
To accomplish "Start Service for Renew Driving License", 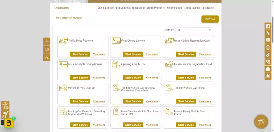I will 80,101.
